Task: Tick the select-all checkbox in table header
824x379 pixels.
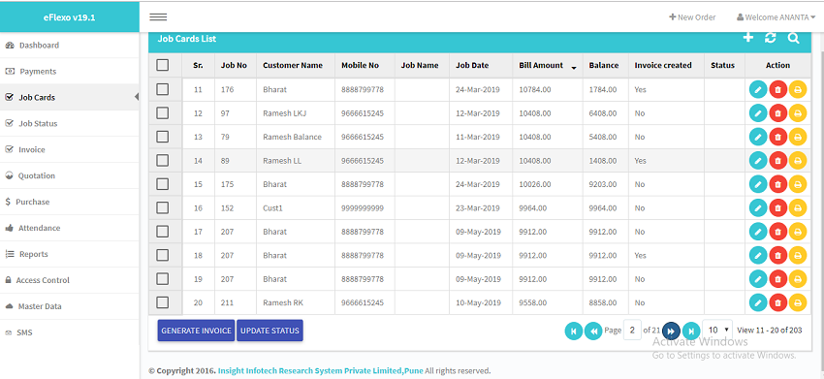Action: pyautogui.click(x=163, y=65)
